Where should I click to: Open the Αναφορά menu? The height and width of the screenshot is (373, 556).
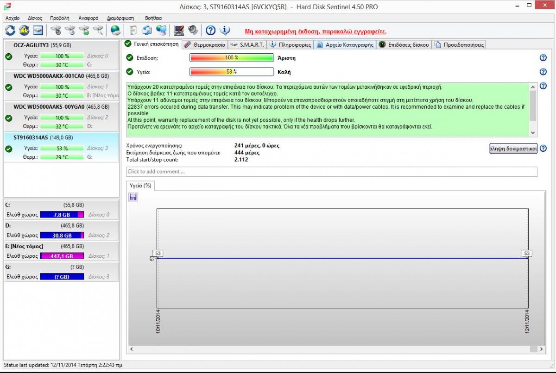[88, 18]
